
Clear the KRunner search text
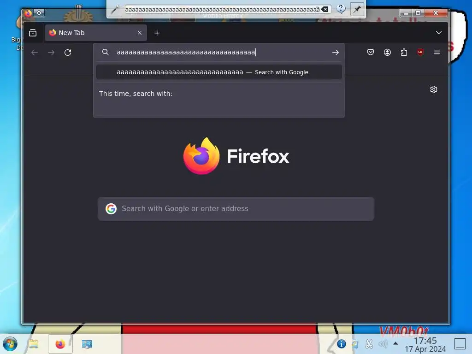(325, 9)
